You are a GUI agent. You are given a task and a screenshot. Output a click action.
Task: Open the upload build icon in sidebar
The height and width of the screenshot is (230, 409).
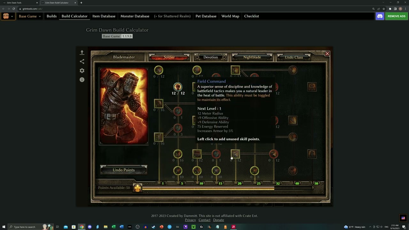82,52
